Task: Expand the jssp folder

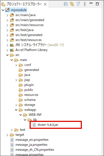Action: pyautogui.click(x=16, y=80)
